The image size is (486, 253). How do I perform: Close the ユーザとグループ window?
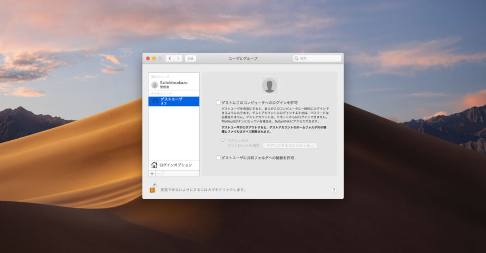point(148,59)
